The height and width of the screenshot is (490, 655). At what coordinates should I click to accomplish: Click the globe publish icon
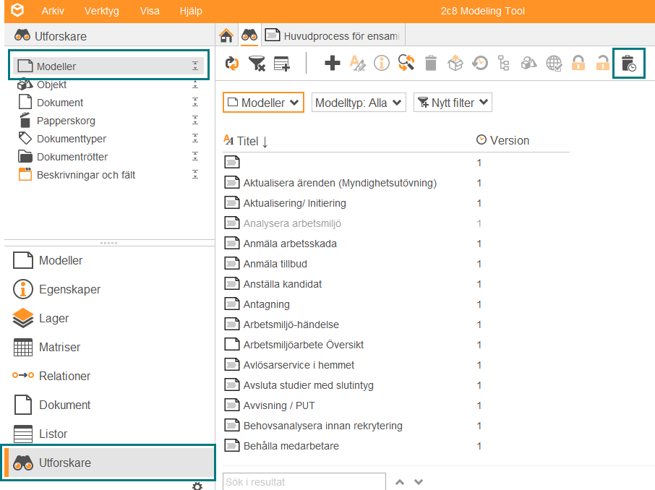554,64
